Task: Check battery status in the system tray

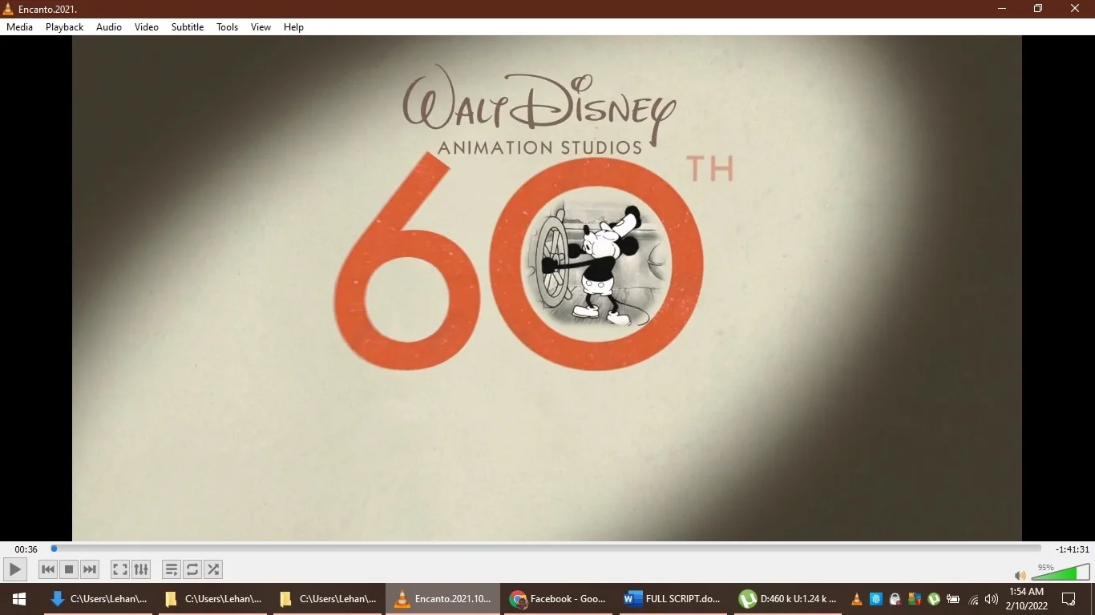Action: [x=953, y=599]
